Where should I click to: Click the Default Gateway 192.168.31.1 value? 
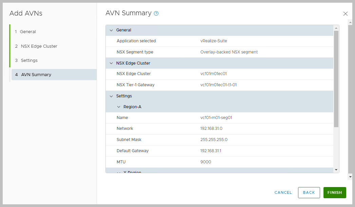[x=211, y=151]
